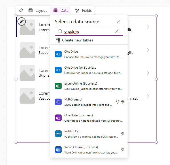Image resolution: width=170 pixels, height=165 pixels.
Task: Click the top-right gallery resize handle
Action: (156, 16)
